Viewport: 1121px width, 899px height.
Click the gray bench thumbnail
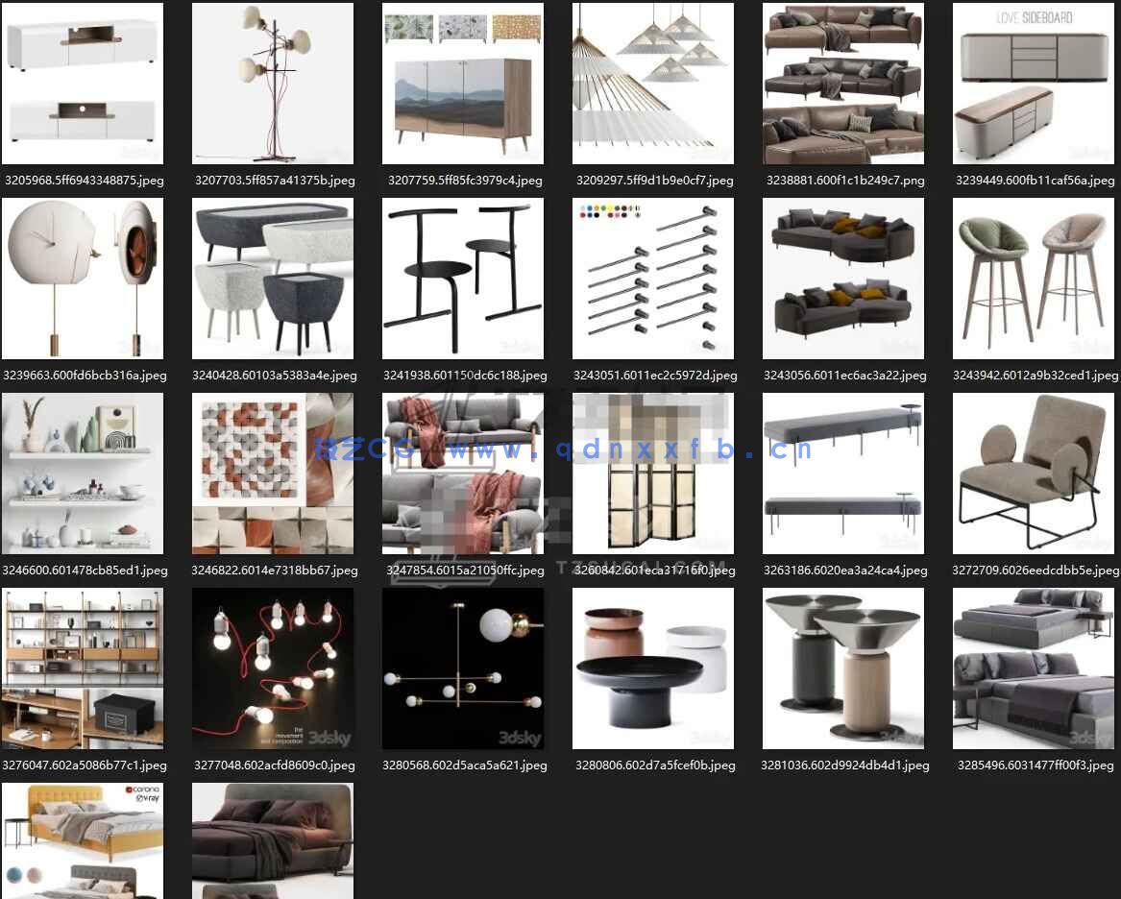coord(843,474)
